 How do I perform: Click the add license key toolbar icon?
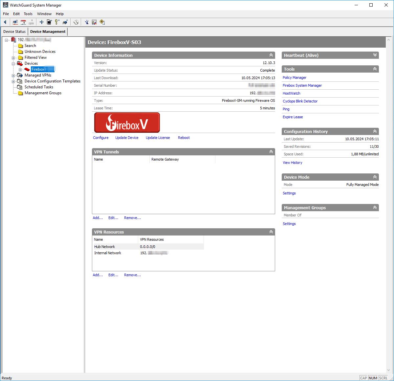click(57, 22)
